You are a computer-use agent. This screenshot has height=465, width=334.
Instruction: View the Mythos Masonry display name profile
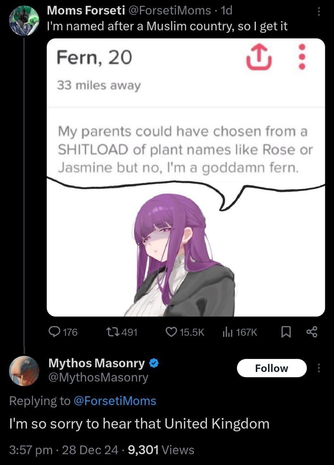pyautogui.click(x=97, y=363)
